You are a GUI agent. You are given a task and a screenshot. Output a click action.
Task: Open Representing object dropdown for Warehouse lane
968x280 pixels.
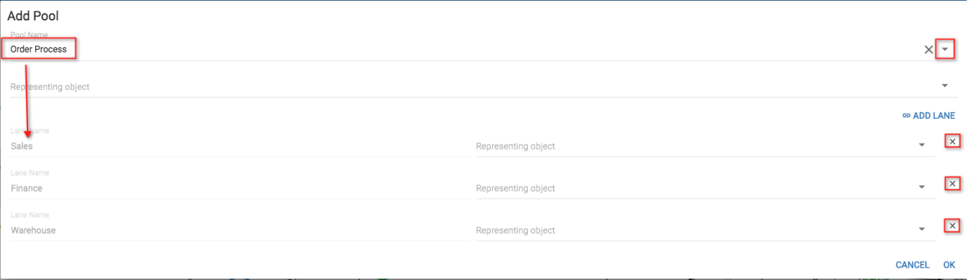point(705,230)
